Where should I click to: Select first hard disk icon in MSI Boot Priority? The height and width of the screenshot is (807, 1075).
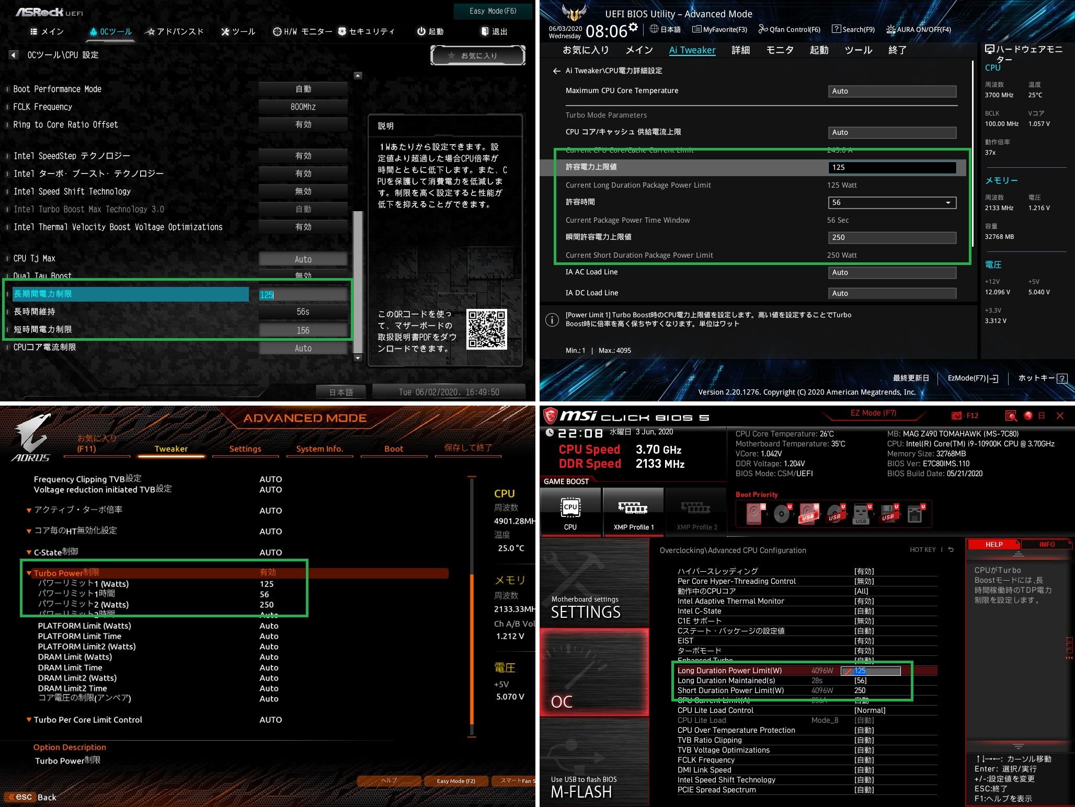coord(754,514)
